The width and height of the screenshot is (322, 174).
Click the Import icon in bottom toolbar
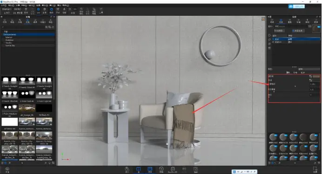click(127, 170)
